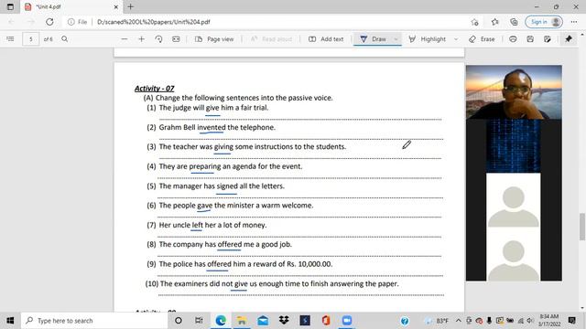
Task: Click sentence "Grahm Bell invented the telephone."
Action: click(x=217, y=127)
